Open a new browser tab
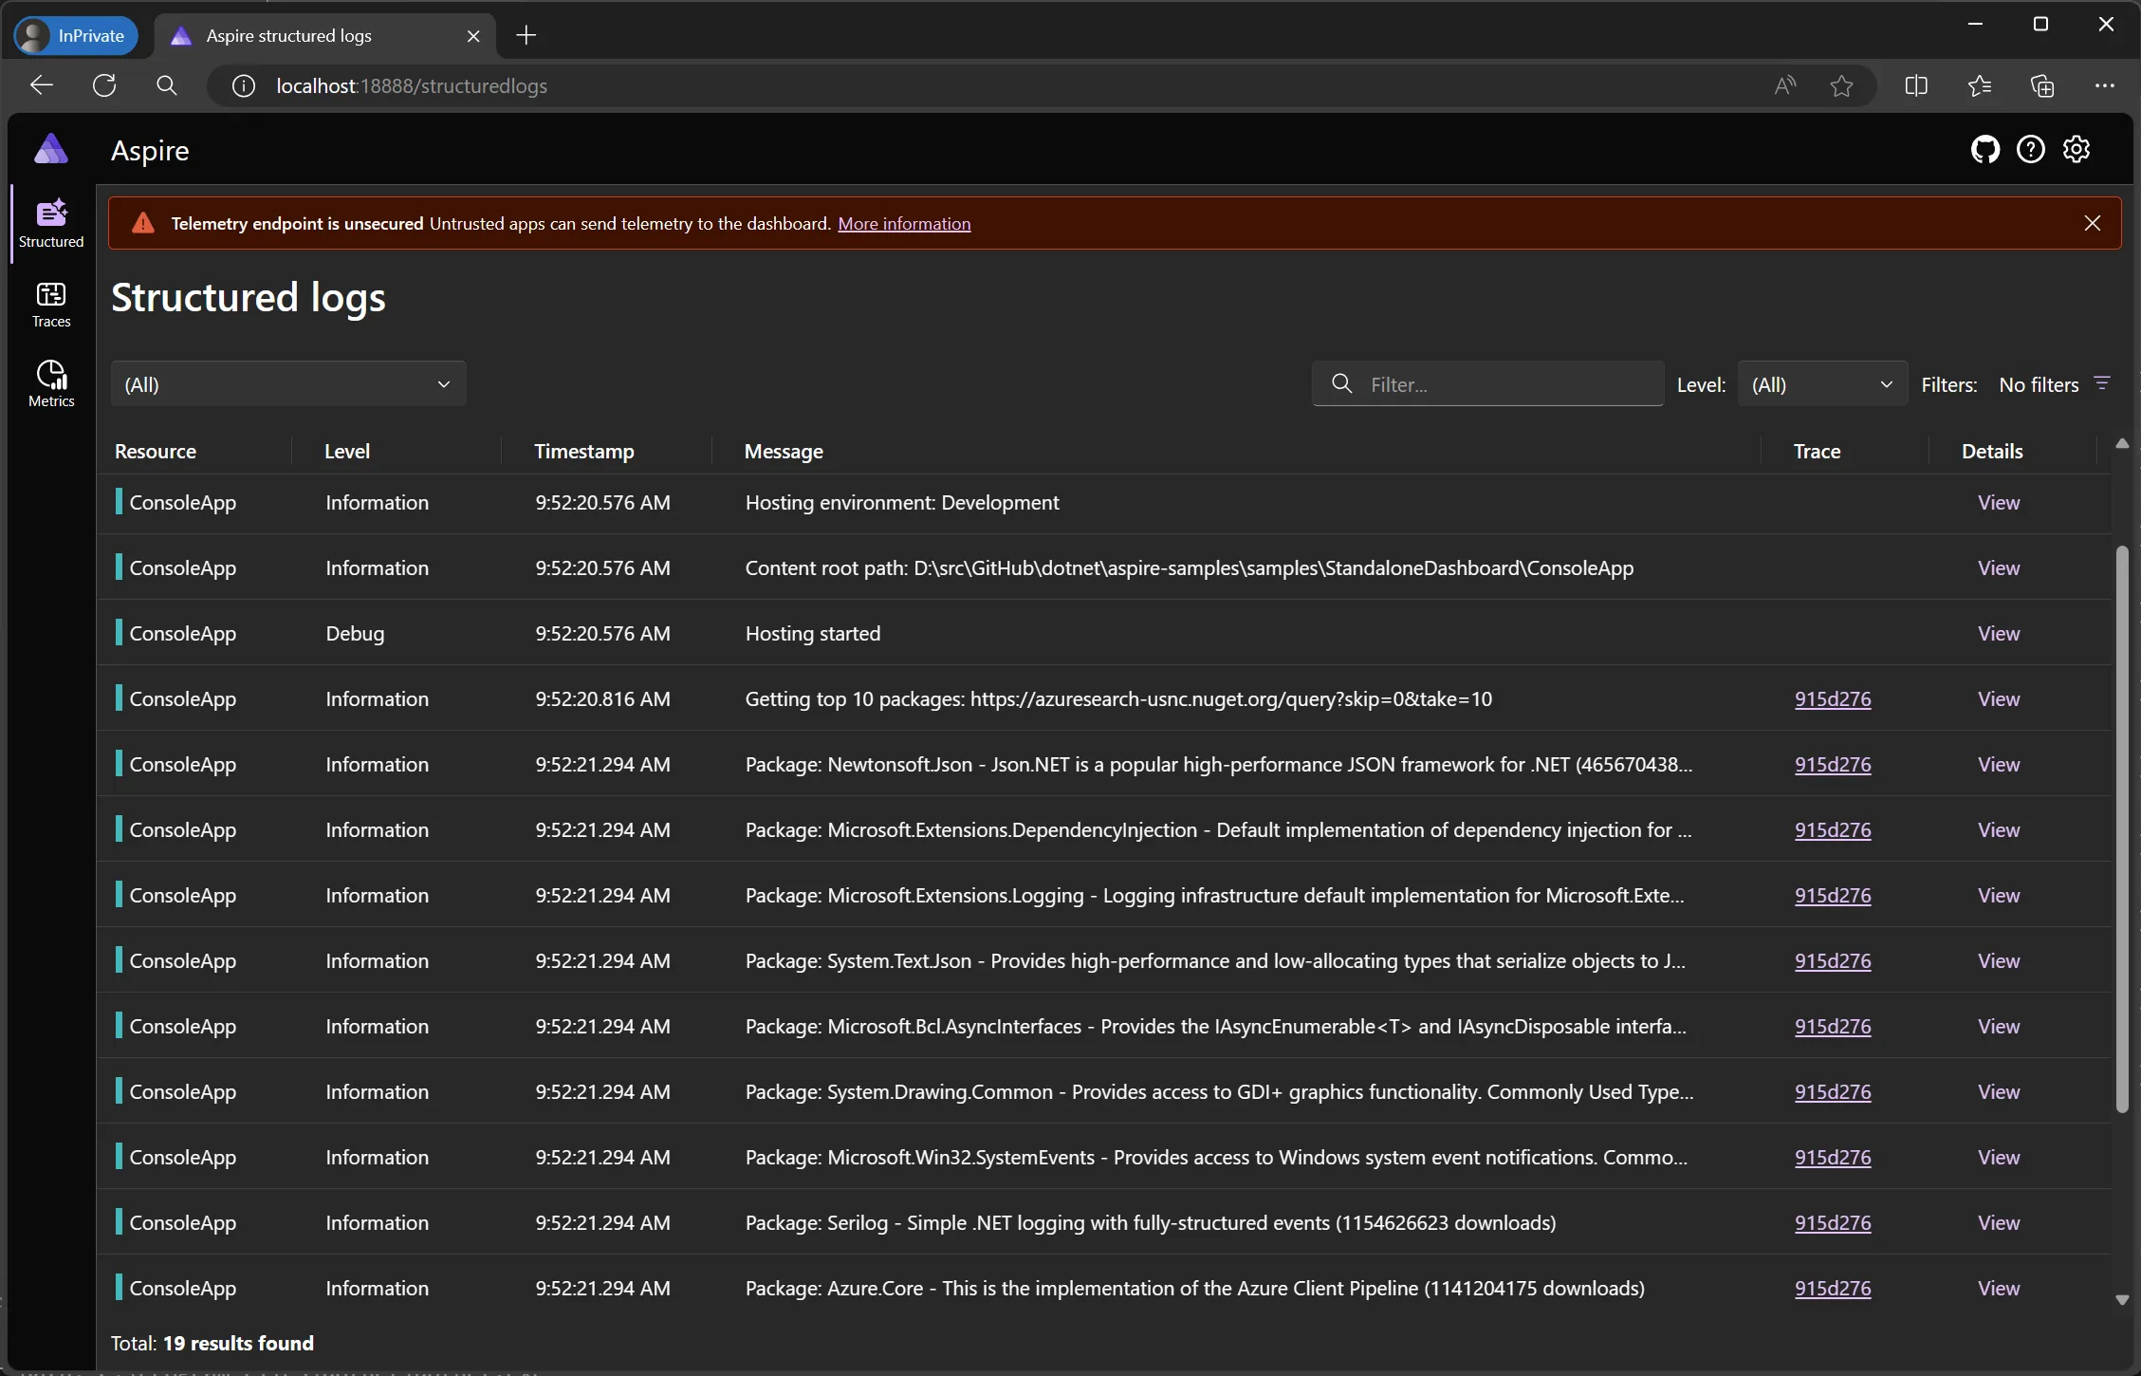This screenshot has width=2141, height=1376. 526,35
